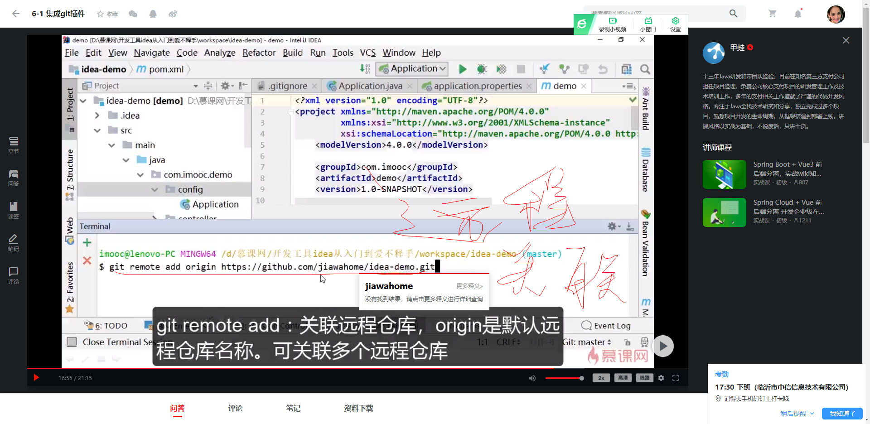870x424 pixels.
Task: Toggle the 线路 line button
Action: point(645,378)
